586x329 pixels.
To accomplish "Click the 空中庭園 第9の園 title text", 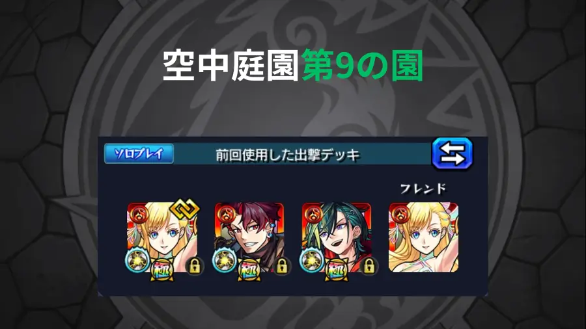I will click(x=293, y=66).
